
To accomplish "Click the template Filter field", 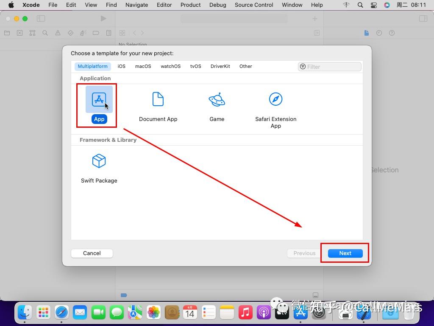I will (x=330, y=67).
